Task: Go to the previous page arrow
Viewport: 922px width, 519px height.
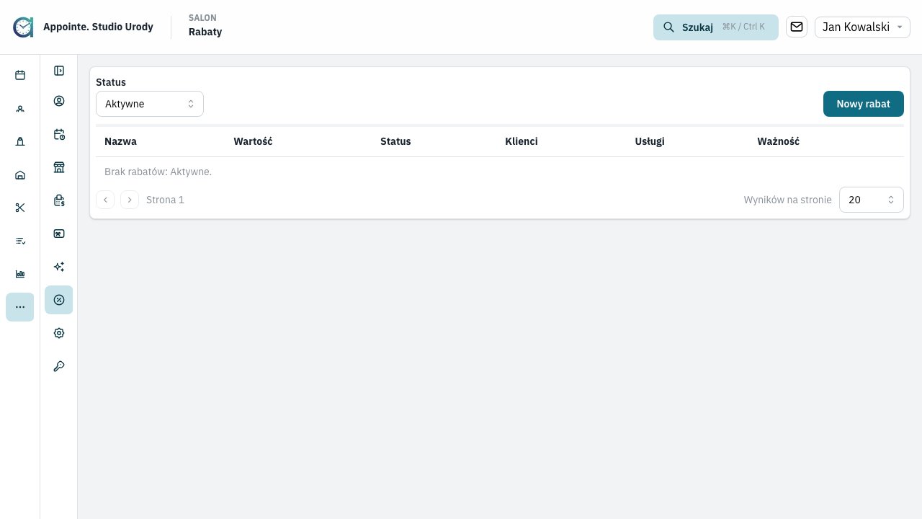Action: (x=105, y=200)
